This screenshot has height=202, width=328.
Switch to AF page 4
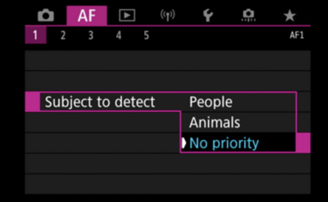point(118,35)
